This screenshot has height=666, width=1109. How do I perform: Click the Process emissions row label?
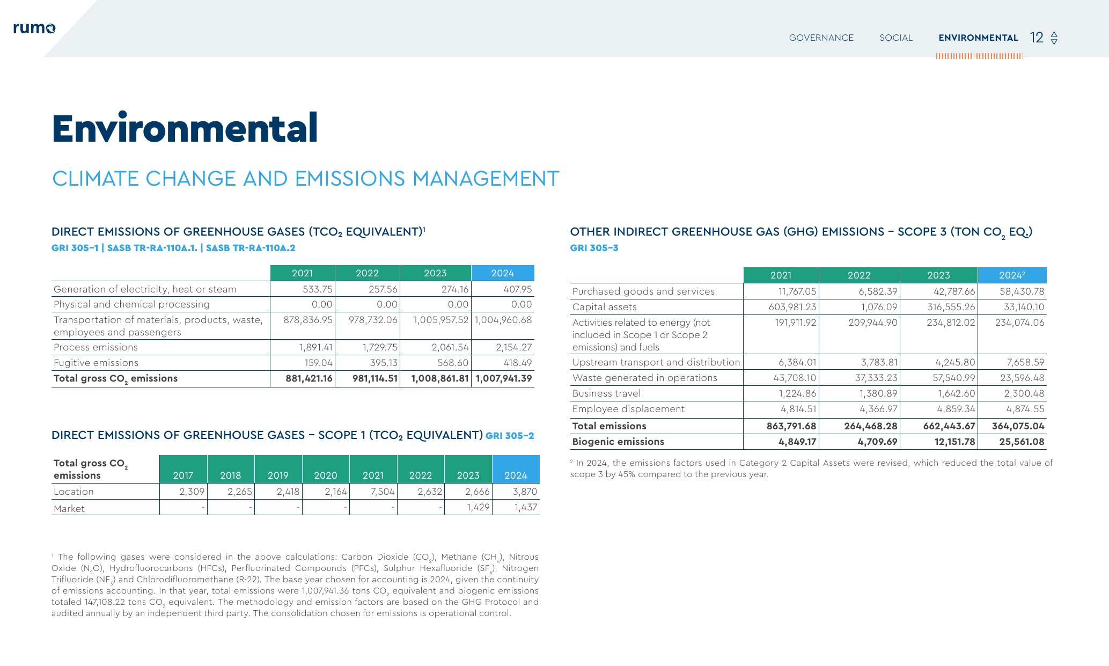(x=96, y=347)
